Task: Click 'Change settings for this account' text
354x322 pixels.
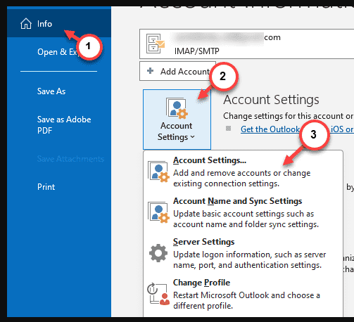Action: pyautogui.click(x=289, y=116)
